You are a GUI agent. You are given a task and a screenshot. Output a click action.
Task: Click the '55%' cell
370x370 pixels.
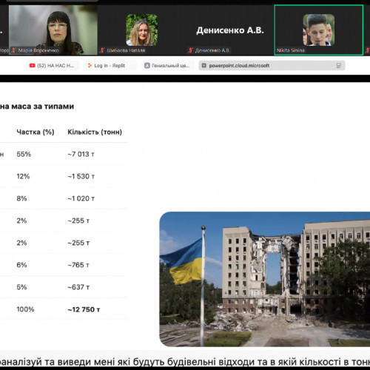[24, 154]
